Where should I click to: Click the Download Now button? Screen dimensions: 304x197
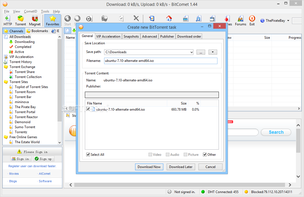(x=149, y=167)
